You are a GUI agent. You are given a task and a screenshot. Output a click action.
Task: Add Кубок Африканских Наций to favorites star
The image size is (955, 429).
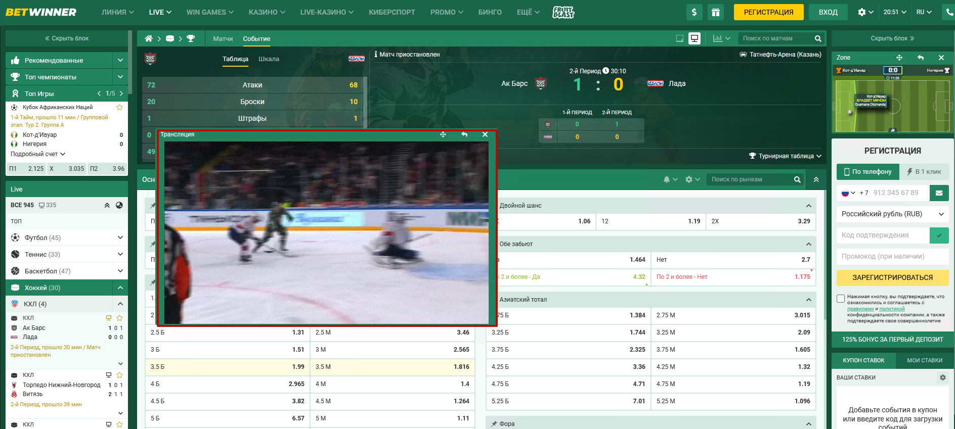pos(119,107)
